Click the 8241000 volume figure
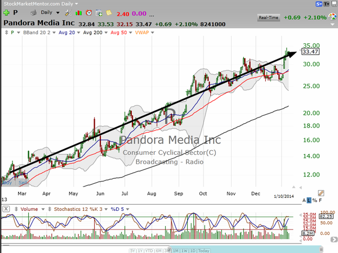This screenshot has height=253, width=338. [213, 24]
